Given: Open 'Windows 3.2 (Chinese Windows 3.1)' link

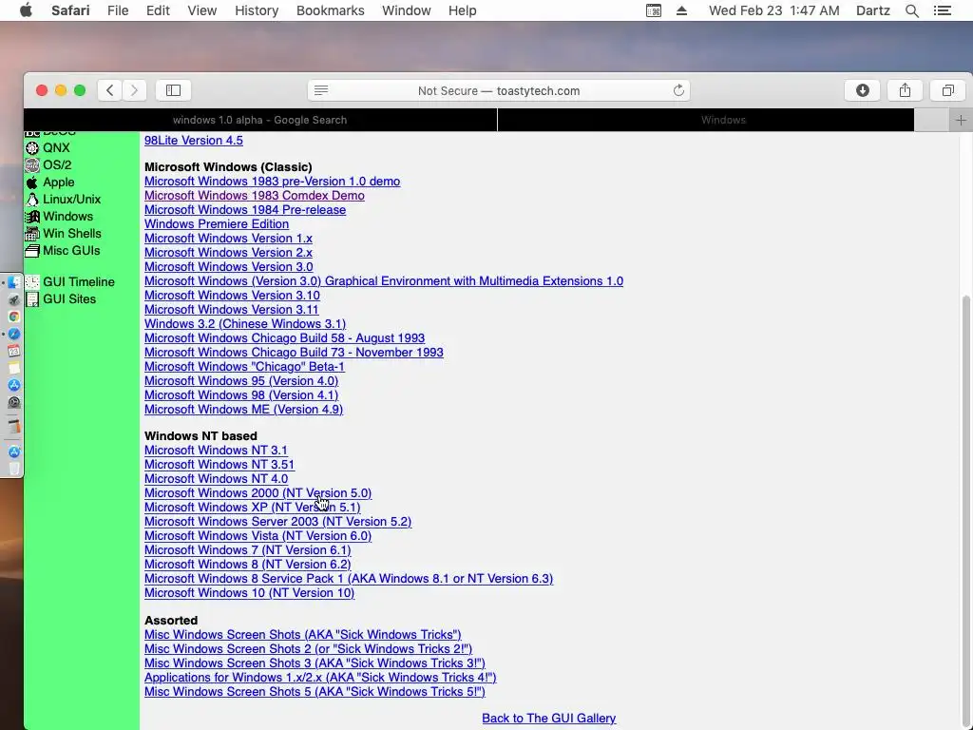Looking at the screenshot, I should (245, 324).
